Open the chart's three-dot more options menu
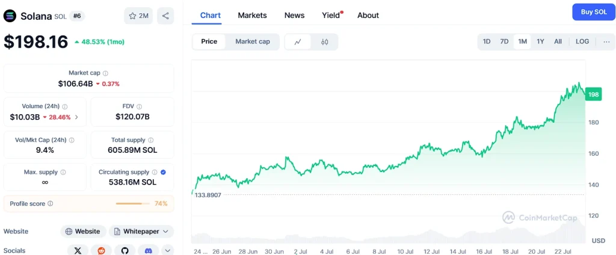Viewport: 616px width, 255px height. pyautogui.click(x=606, y=41)
